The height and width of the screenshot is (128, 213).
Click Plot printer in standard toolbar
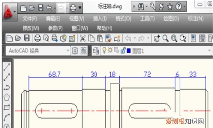(38, 38)
